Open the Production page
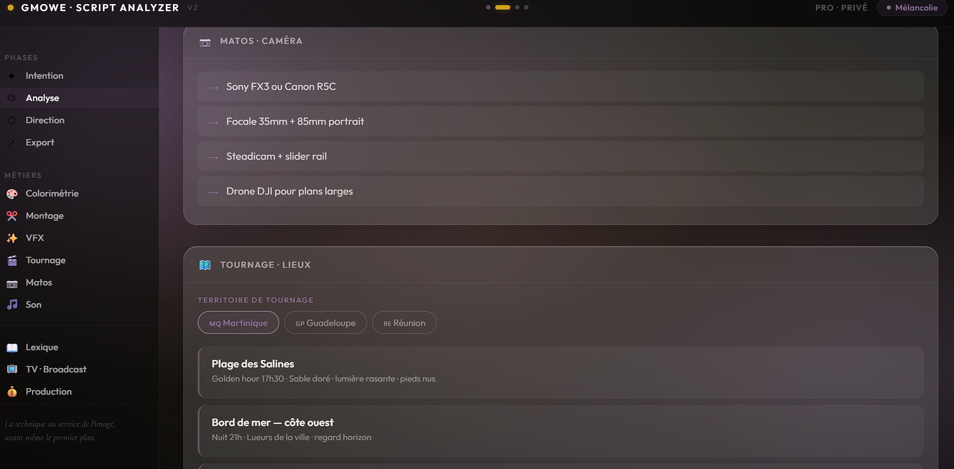The image size is (954, 469). (x=79, y=392)
